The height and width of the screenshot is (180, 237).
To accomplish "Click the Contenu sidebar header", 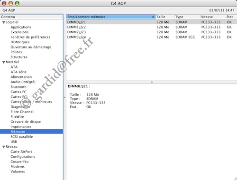I will 31,17.
